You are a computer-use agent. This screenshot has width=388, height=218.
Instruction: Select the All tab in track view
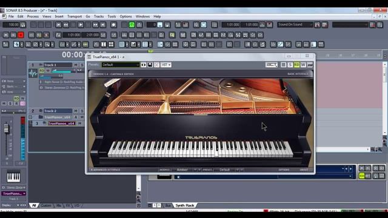coord(34,205)
